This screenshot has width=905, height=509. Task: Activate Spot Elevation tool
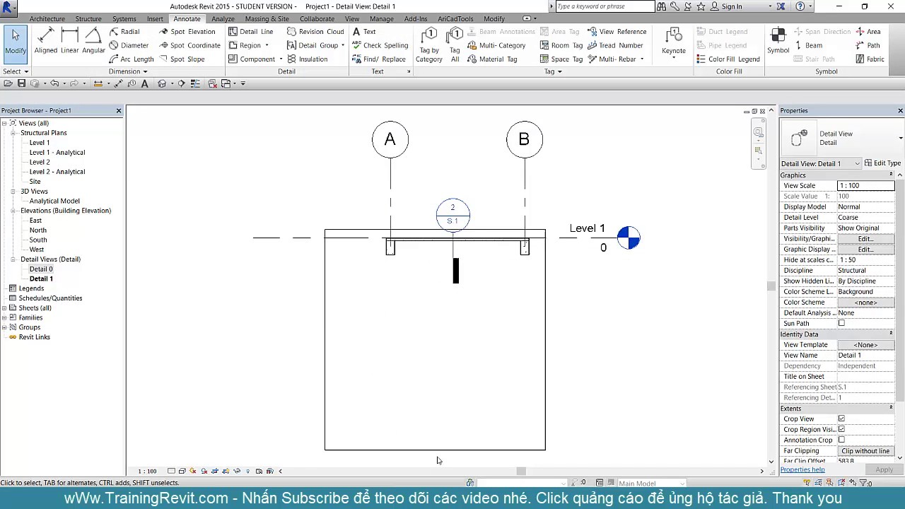[187, 32]
